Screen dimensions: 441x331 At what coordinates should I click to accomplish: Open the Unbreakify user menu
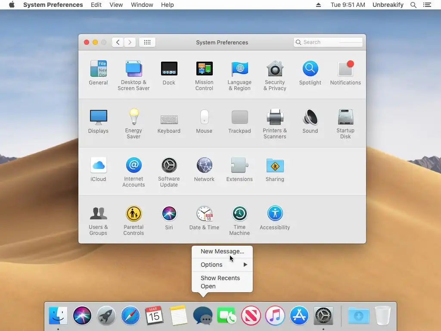pos(388,5)
